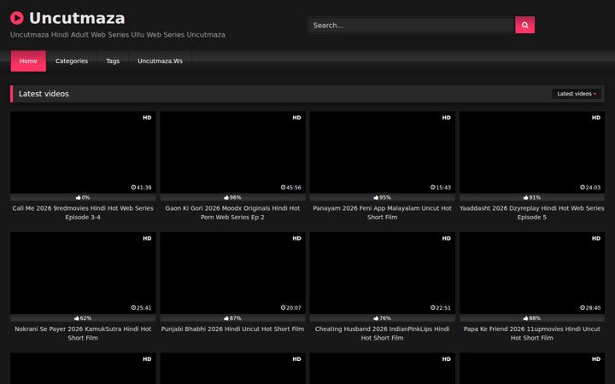
Task: Open the Panayam 2026 Feni App title link
Action: 382,212
